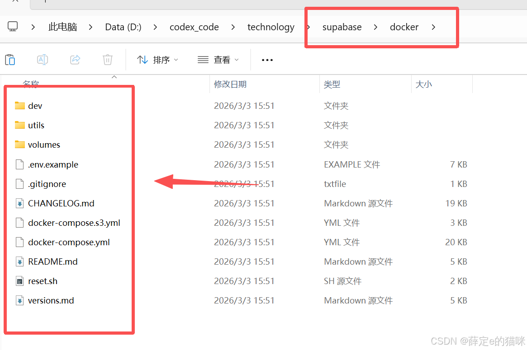Navigate to Data (D:) breadcrumb
The width and height of the screenshot is (527, 350).
[123, 27]
